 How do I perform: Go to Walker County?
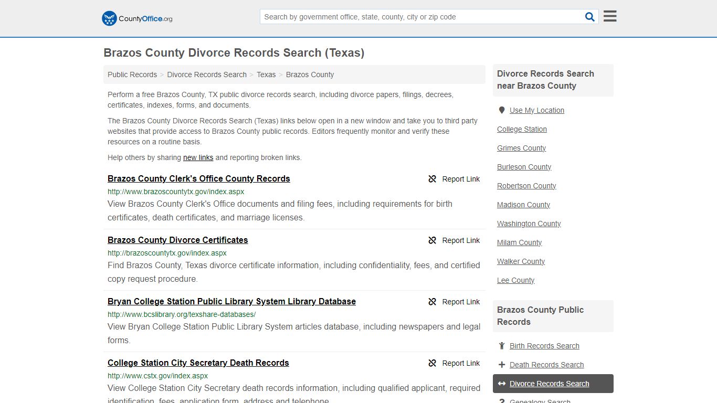pos(521,261)
